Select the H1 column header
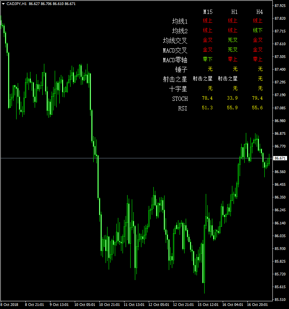 [234, 12]
